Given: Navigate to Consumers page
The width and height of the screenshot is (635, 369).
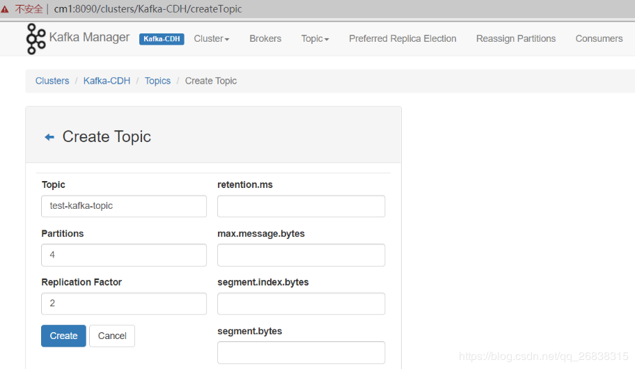Looking at the screenshot, I should click(x=599, y=39).
